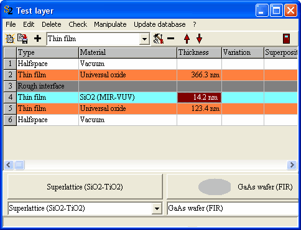
Task: Click the 123.4 nm thickness cell
Action: click(x=200, y=108)
